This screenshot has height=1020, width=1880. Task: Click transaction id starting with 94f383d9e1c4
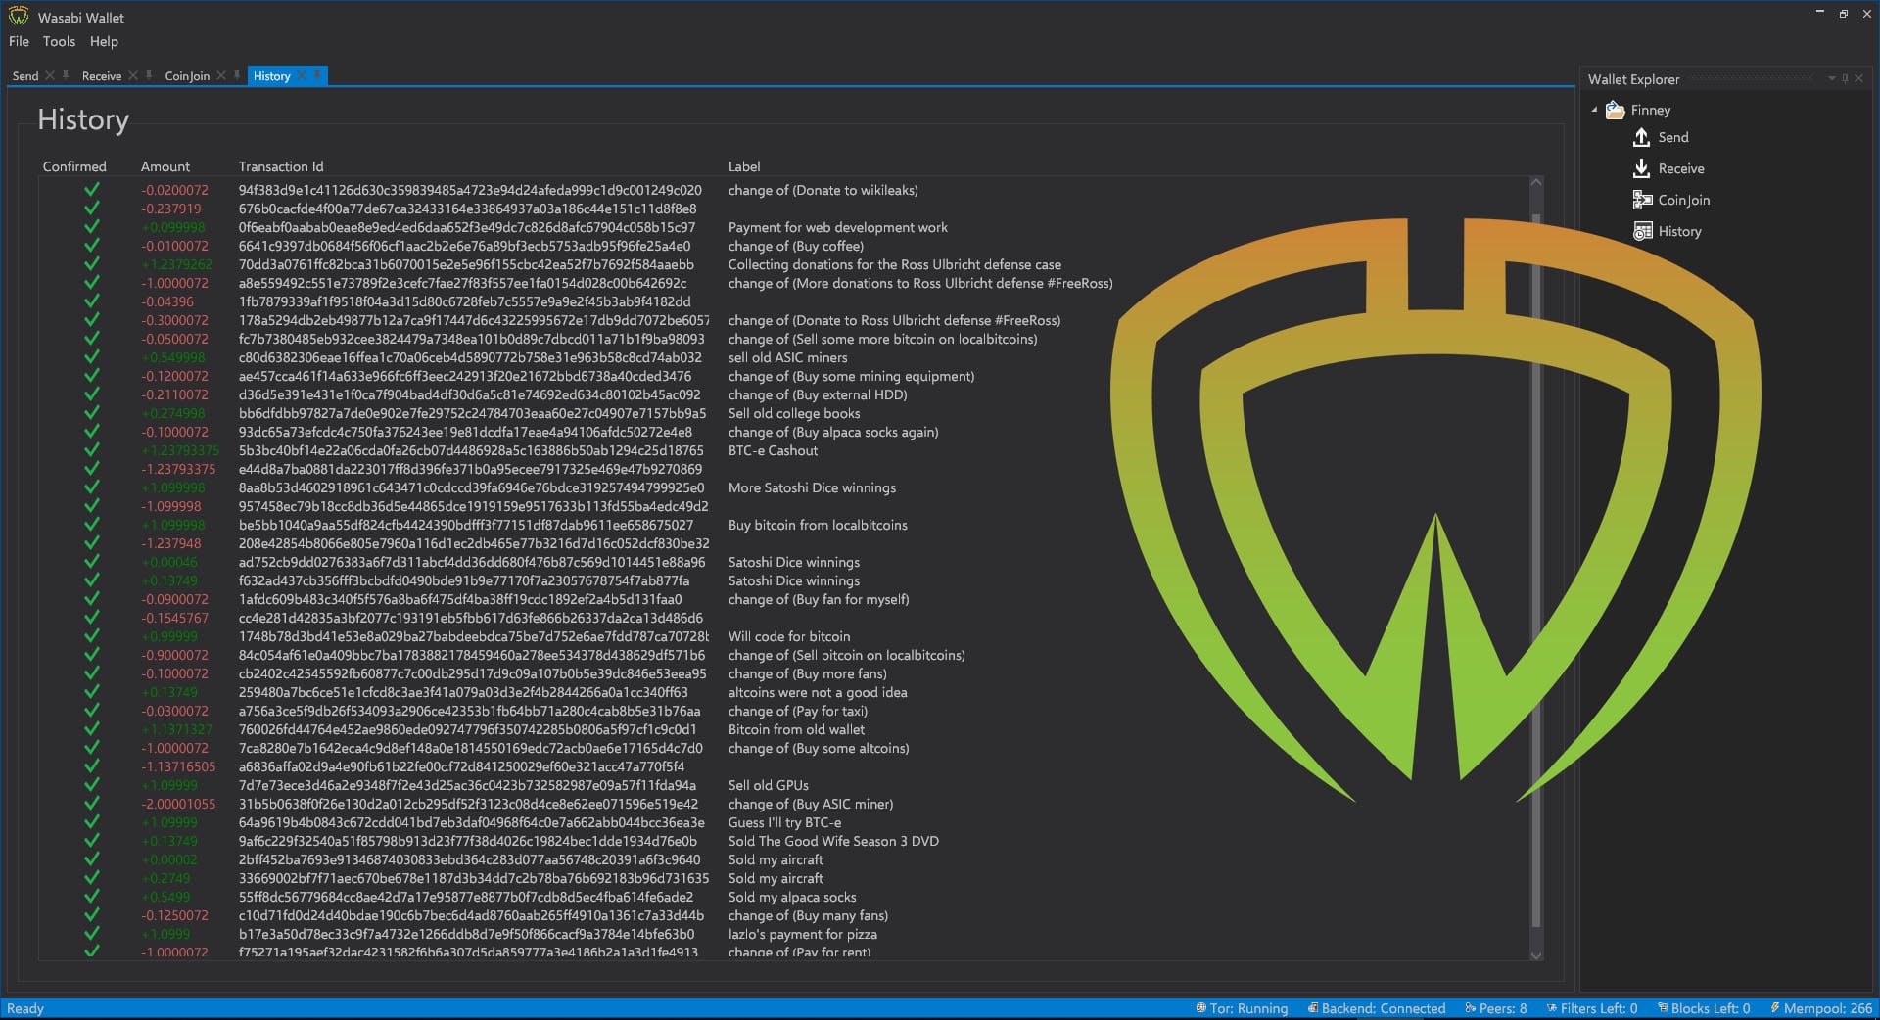pyautogui.click(x=470, y=190)
